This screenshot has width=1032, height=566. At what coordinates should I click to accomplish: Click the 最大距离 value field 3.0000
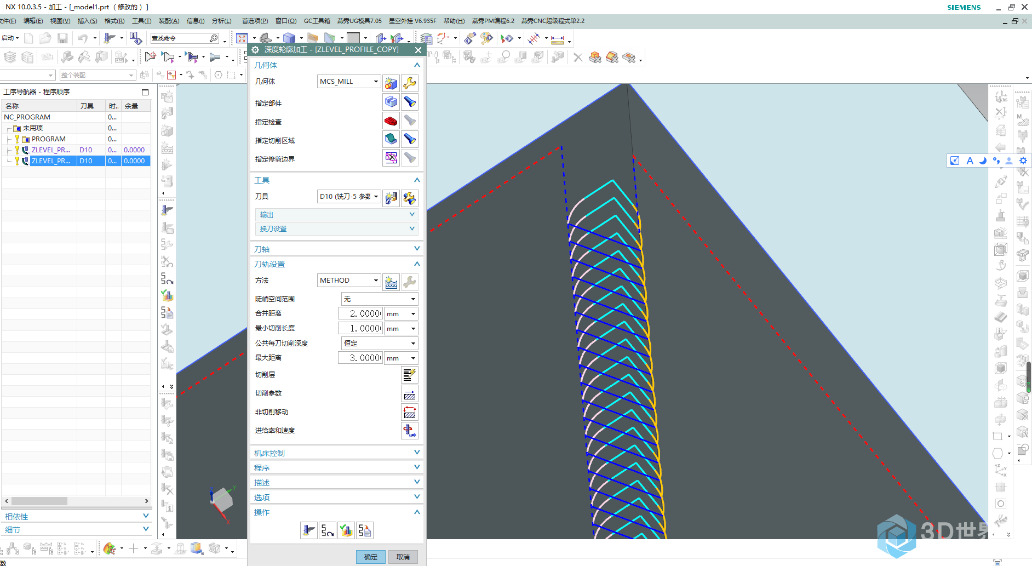(360, 358)
